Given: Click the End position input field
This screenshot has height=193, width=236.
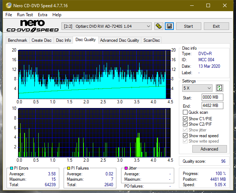Looking at the screenshot, I should pos(213,106).
